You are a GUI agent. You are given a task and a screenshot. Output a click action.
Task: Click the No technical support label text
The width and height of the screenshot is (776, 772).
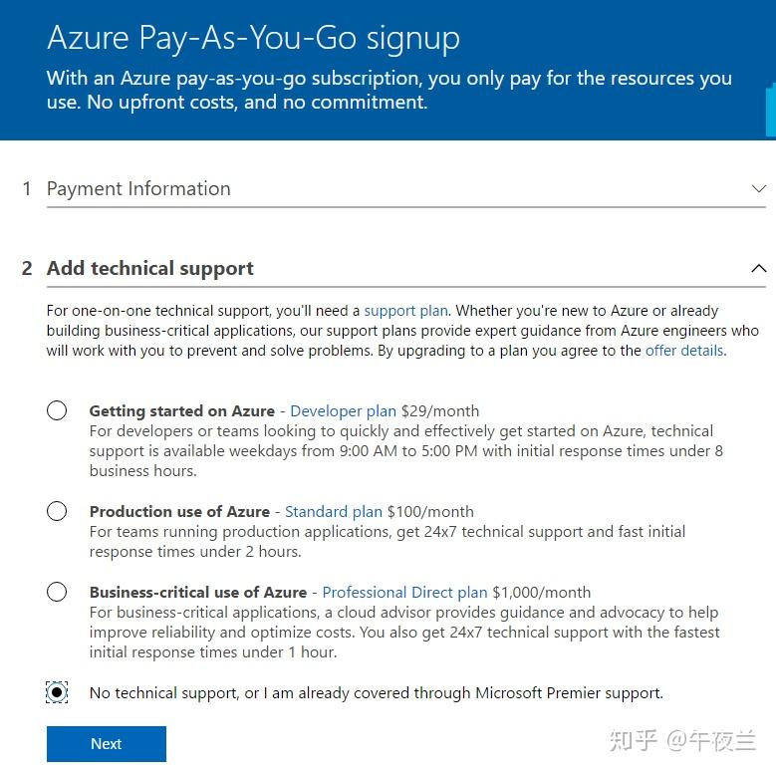coord(376,692)
